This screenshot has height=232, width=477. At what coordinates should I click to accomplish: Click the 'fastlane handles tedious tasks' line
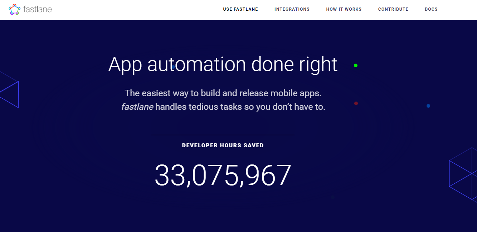point(223,107)
